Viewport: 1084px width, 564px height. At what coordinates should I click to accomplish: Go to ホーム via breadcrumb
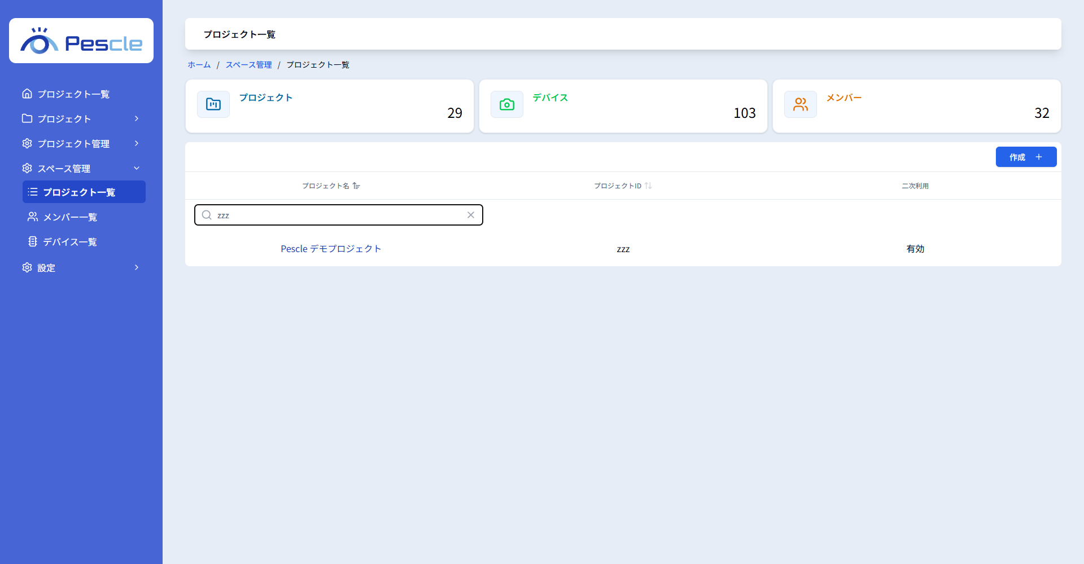click(x=199, y=65)
